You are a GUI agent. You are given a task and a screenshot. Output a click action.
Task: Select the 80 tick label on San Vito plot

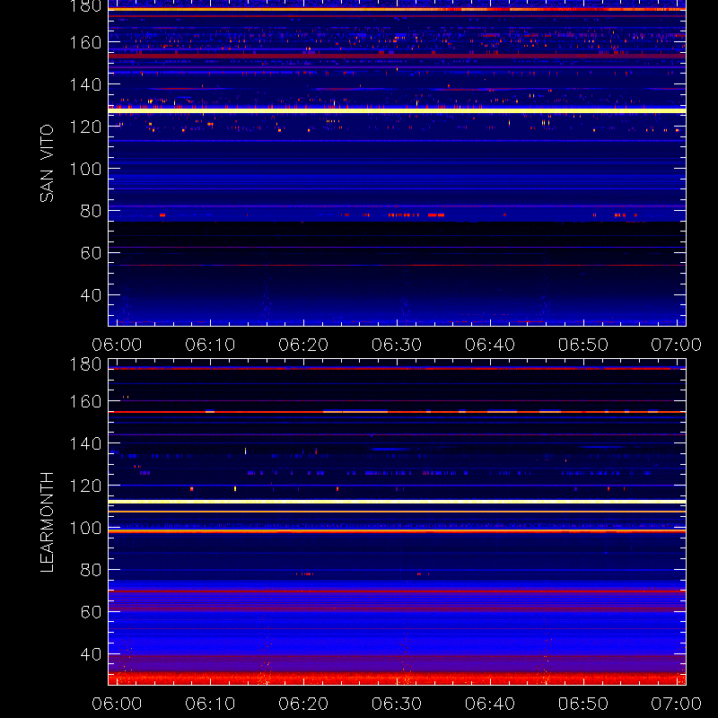[x=91, y=211]
